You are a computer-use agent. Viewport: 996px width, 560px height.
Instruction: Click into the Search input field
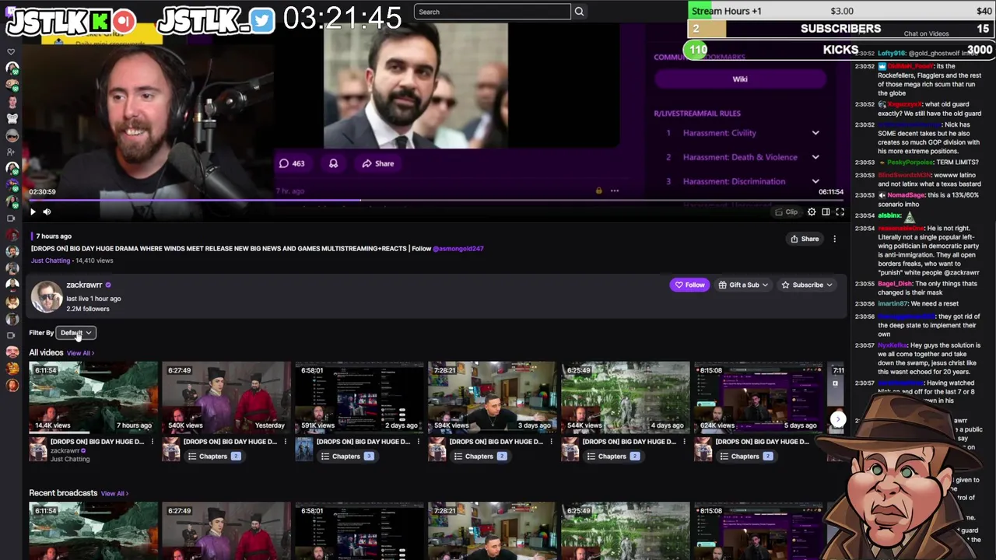click(x=493, y=12)
